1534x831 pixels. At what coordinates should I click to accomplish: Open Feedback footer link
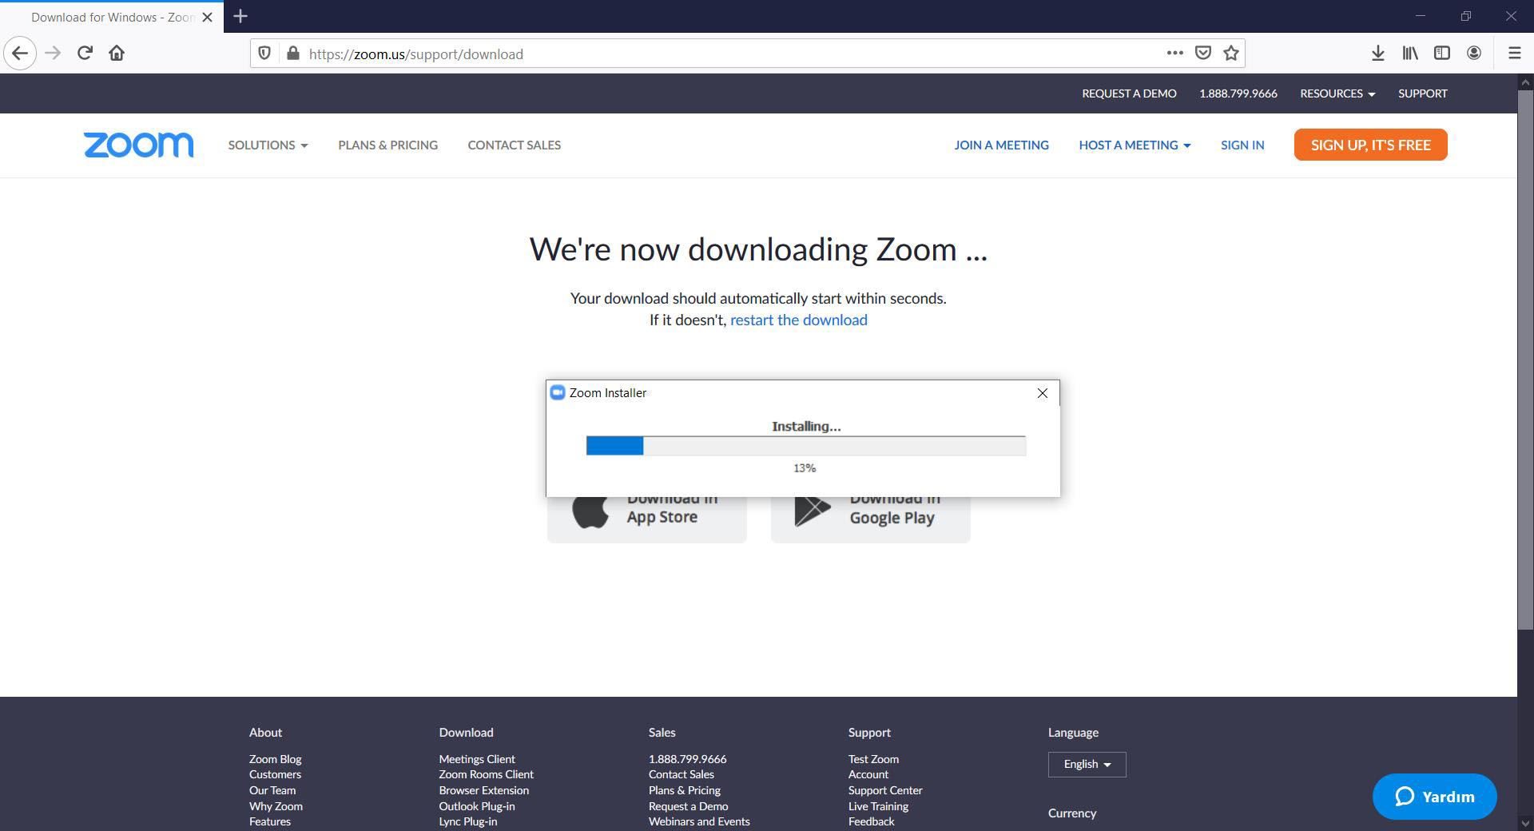click(x=871, y=821)
